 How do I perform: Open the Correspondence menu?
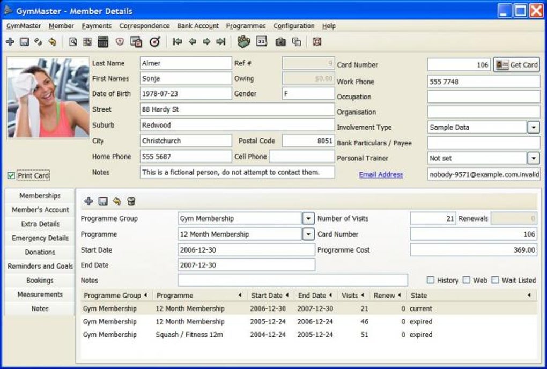pyautogui.click(x=144, y=26)
